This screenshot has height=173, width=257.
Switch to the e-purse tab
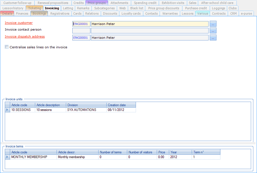[246, 13]
